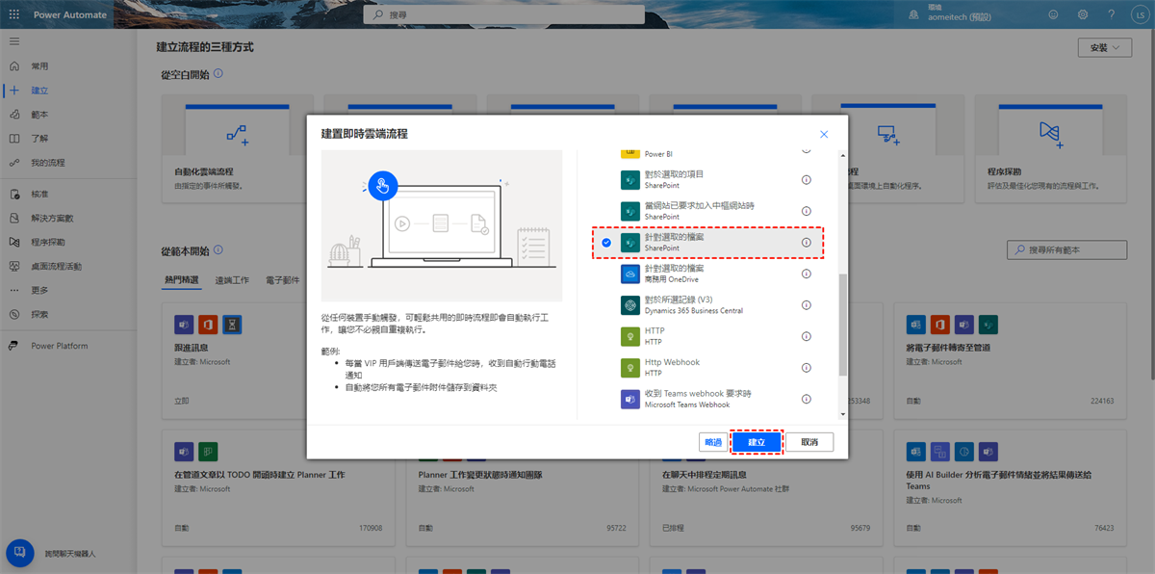Click the chatbot icon at bottom left

pos(20,553)
